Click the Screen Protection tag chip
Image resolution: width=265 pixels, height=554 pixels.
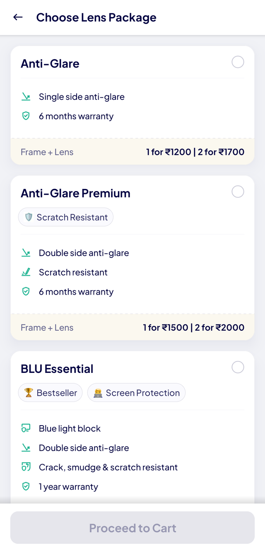(x=136, y=393)
